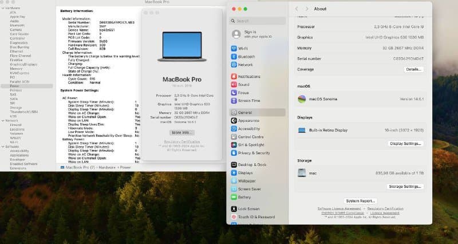Click the System Settings search field

pyautogui.click(x=257, y=21)
